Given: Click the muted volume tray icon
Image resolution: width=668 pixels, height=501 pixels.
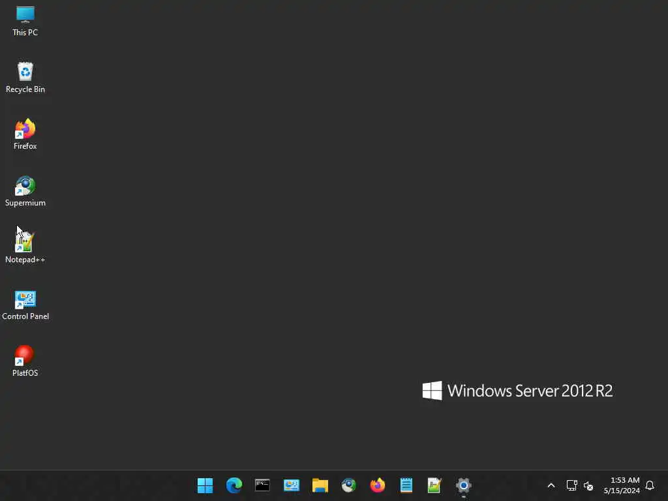Looking at the screenshot, I should point(588,485).
